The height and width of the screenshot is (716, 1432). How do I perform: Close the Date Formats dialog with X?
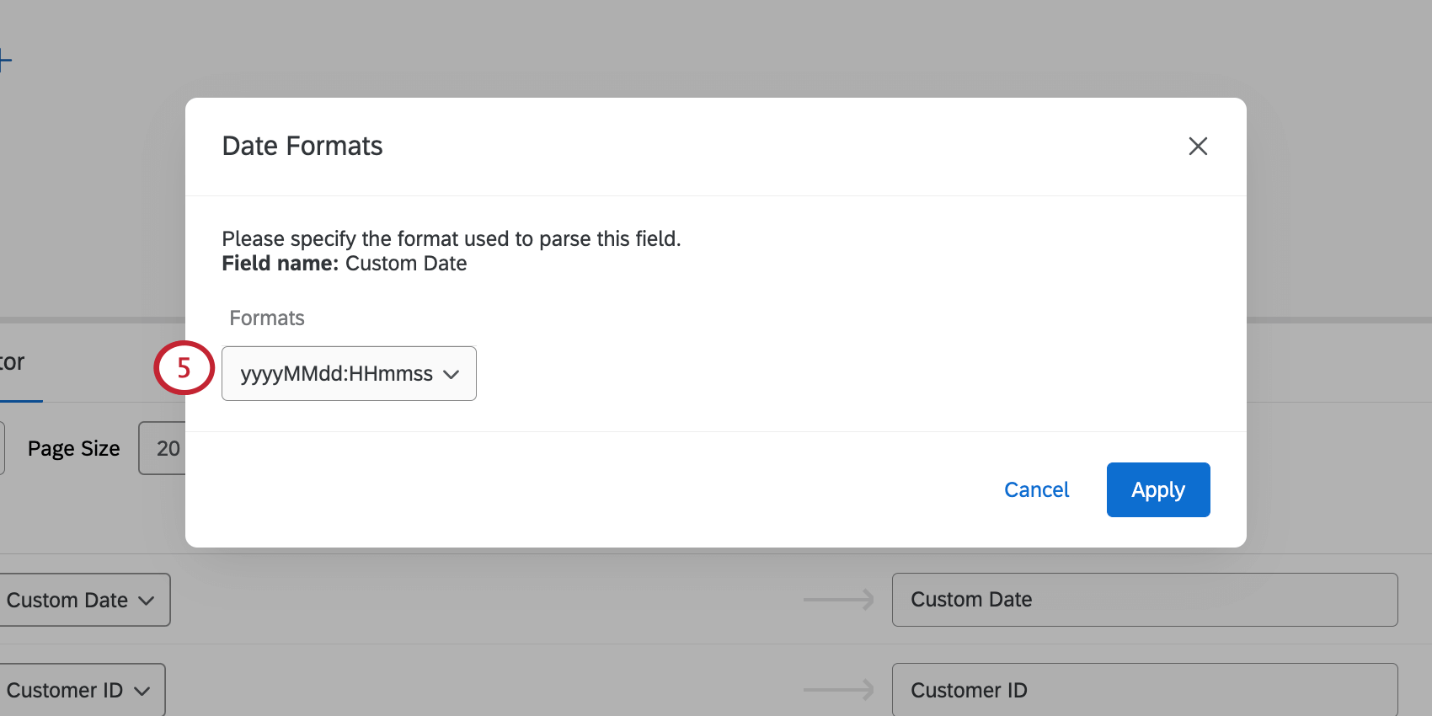coord(1198,147)
